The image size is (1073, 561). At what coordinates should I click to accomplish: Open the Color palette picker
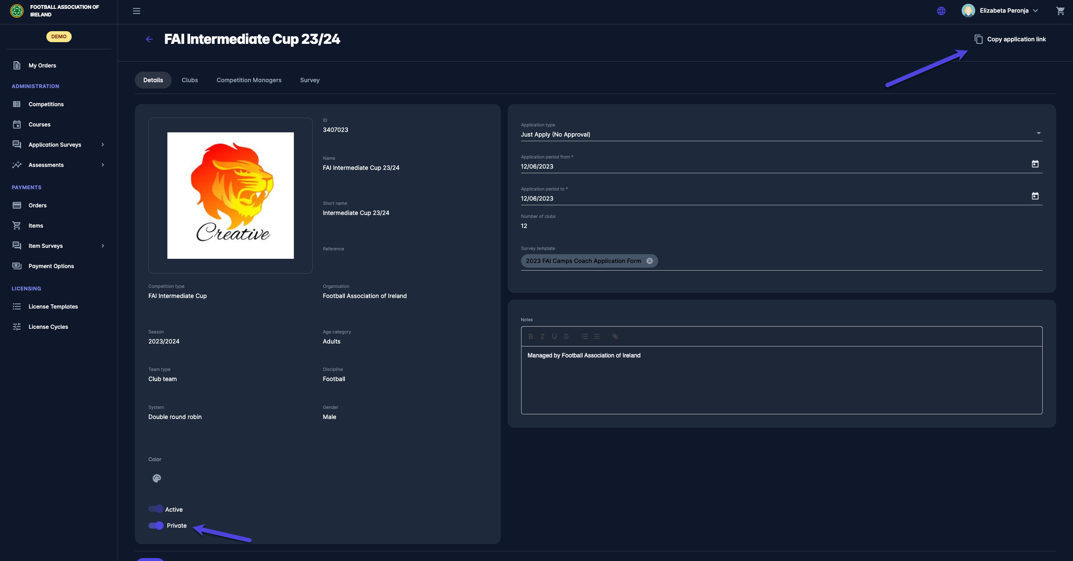tap(157, 478)
